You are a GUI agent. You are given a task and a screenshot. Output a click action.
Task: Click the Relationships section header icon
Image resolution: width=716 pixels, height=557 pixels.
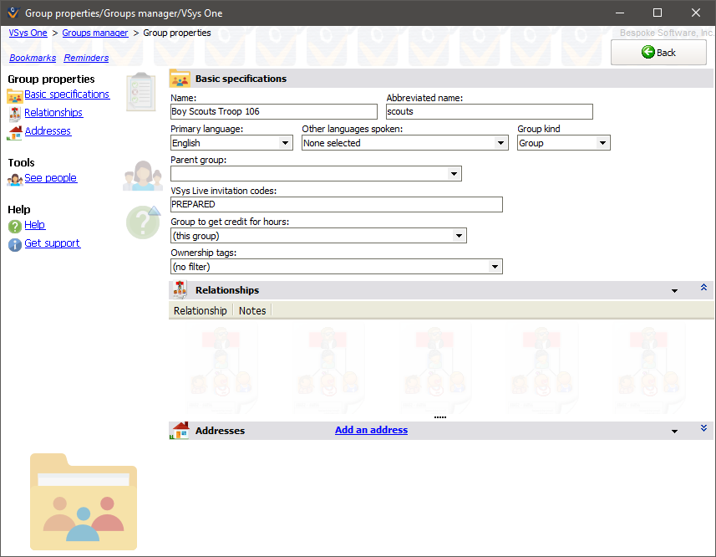[x=180, y=290]
